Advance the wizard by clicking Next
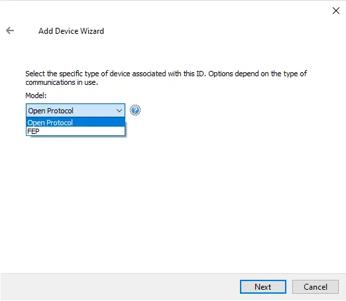 (x=263, y=287)
